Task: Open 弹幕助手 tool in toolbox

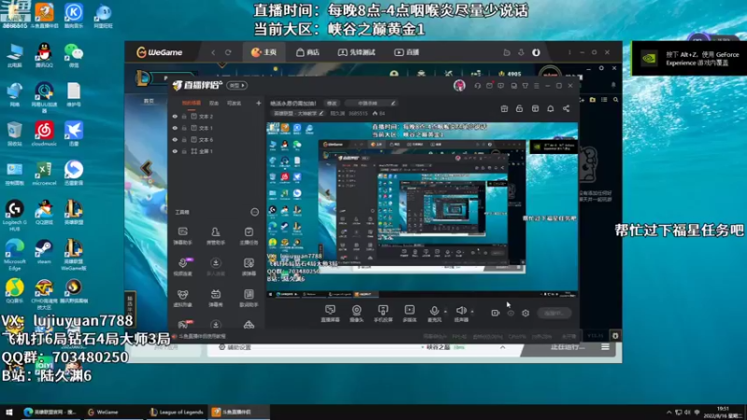Action: click(x=182, y=236)
